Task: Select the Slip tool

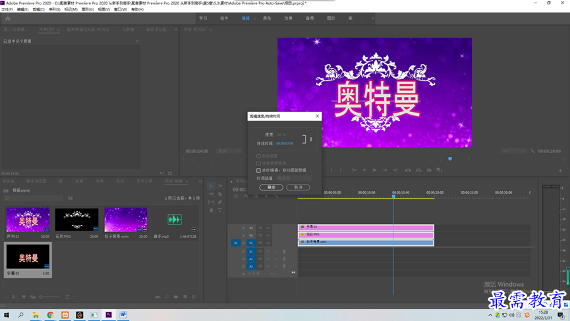Action: pos(212,202)
